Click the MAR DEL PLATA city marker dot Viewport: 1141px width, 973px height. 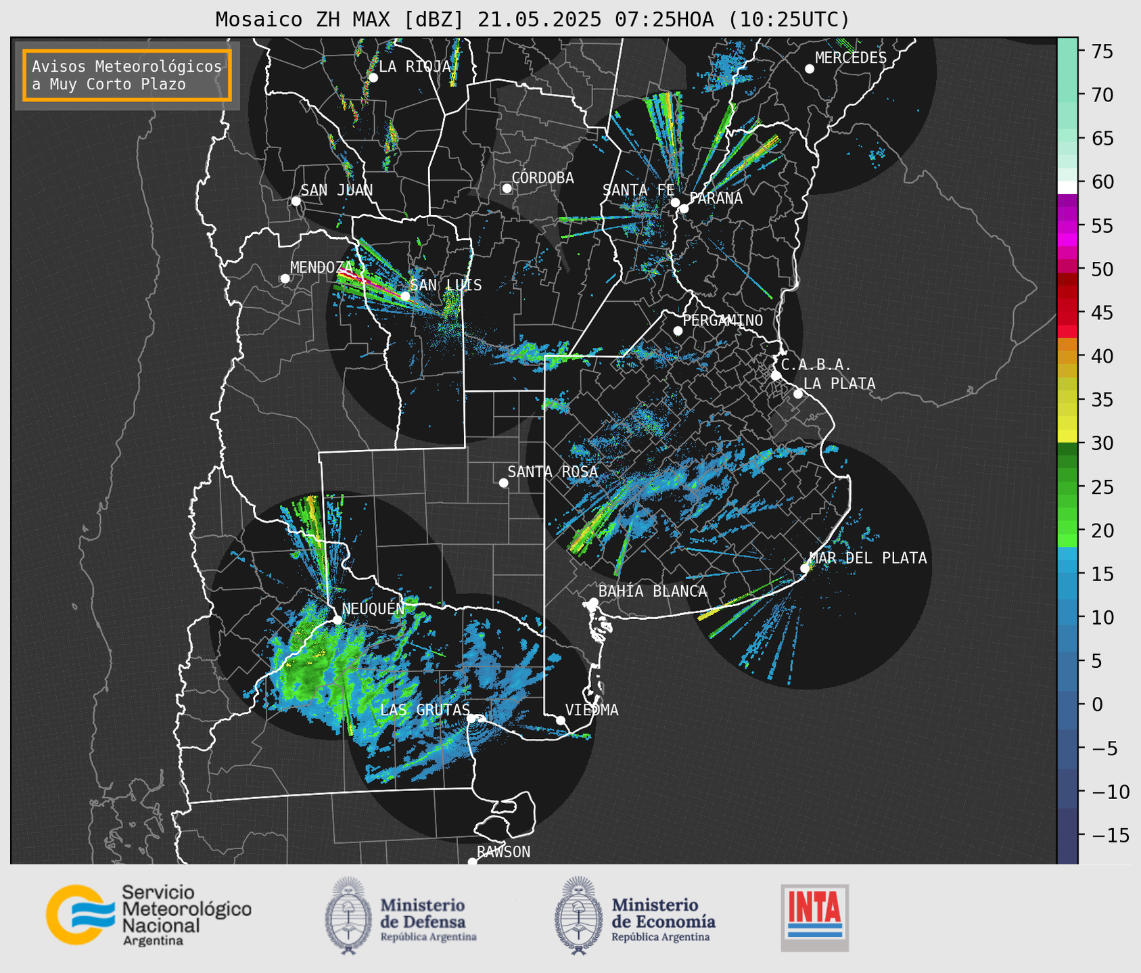(804, 568)
